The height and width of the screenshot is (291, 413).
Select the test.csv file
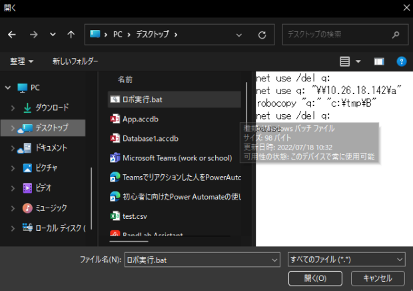click(x=175, y=217)
